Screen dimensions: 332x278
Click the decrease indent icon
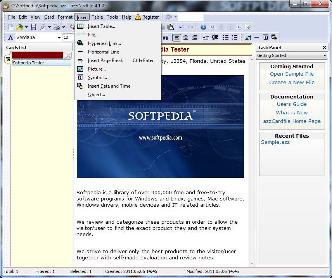coord(215,38)
